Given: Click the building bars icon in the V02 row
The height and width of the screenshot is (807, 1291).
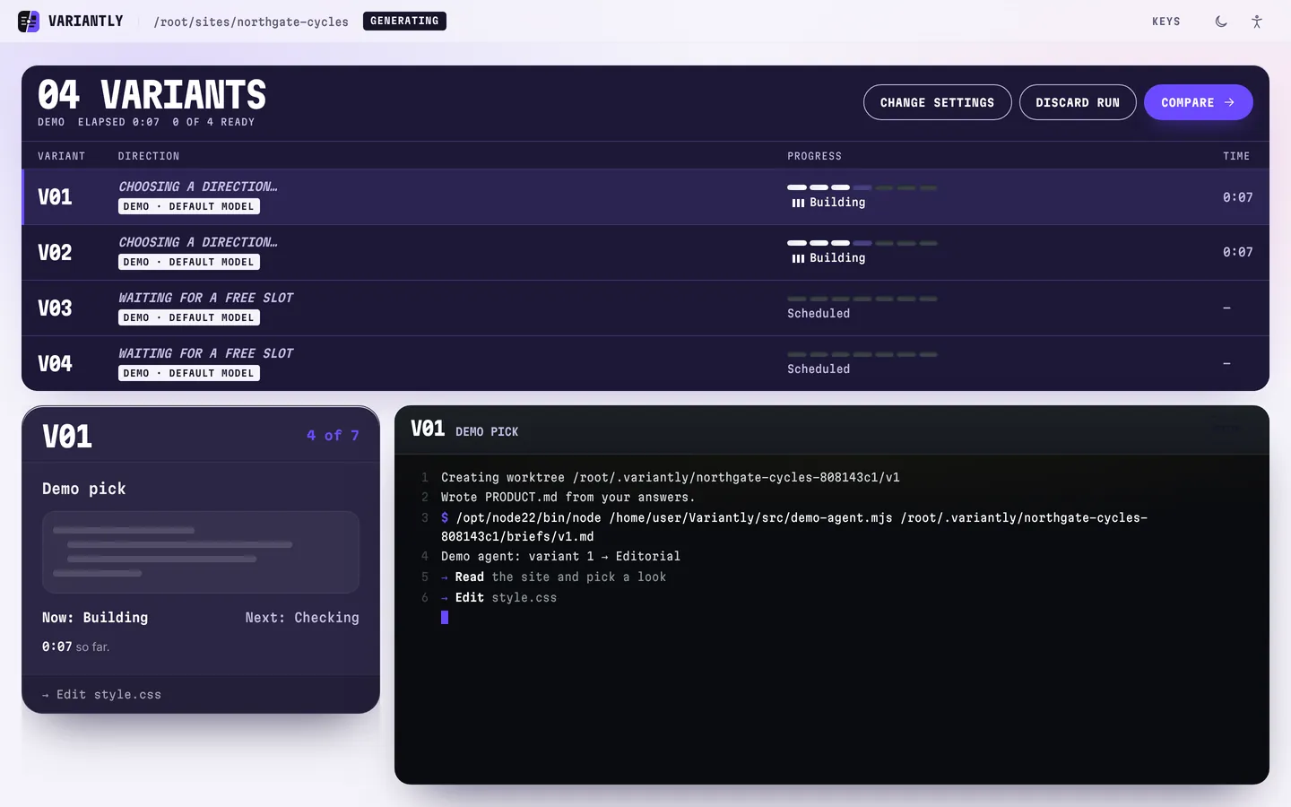Looking at the screenshot, I should pyautogui.click(x=798, y=258).
